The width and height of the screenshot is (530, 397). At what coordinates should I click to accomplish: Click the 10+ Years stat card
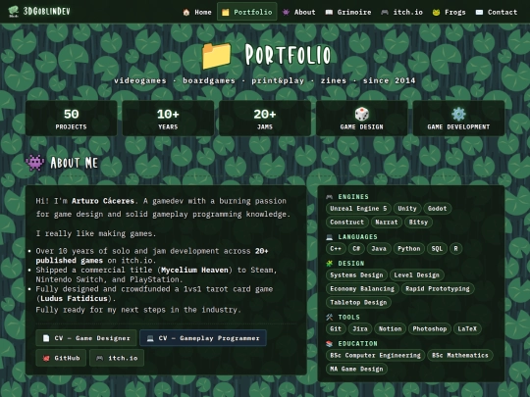point(168,119)
